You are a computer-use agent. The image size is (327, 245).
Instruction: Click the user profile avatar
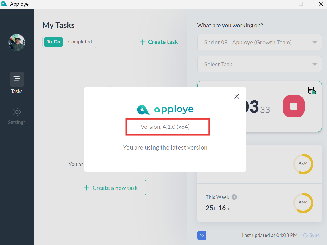(17, 42)
